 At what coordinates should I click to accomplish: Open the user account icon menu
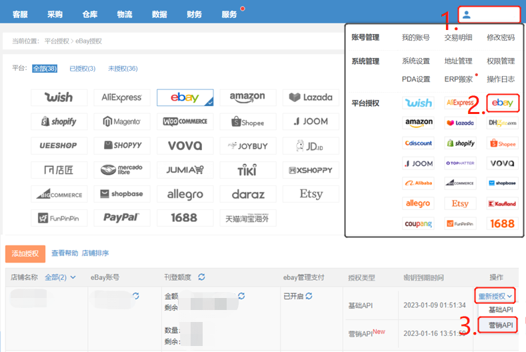point(467,15)
